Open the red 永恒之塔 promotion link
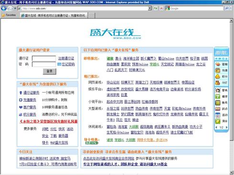Screen dimensions: 234x175 [x=48, y=122]
